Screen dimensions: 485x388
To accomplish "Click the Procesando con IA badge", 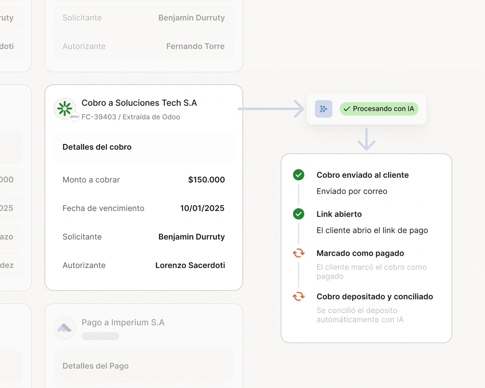I will click(x=379, y=109).
